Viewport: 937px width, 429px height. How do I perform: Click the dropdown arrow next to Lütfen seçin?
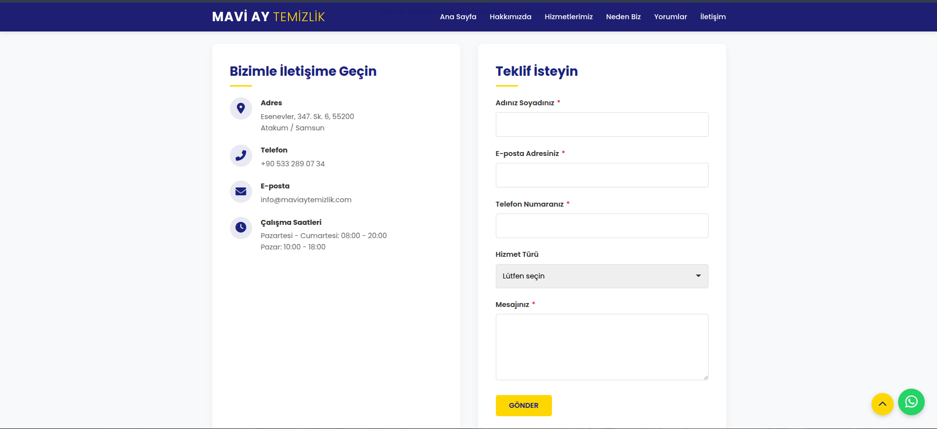(698, 276)
